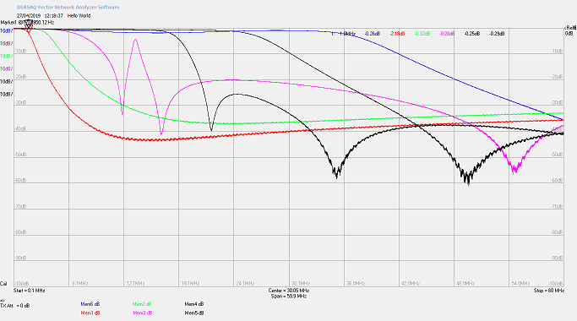
Task: Click the TX Att = 0 dB setting
Action: click(x=15, y=306)
